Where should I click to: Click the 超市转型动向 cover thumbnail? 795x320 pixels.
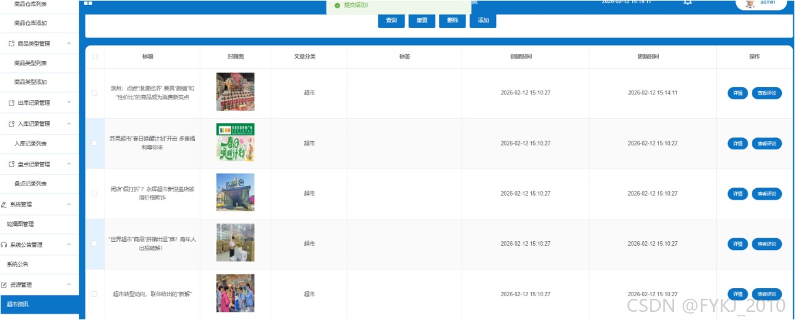pyautogui.click(x=236, y=293)
